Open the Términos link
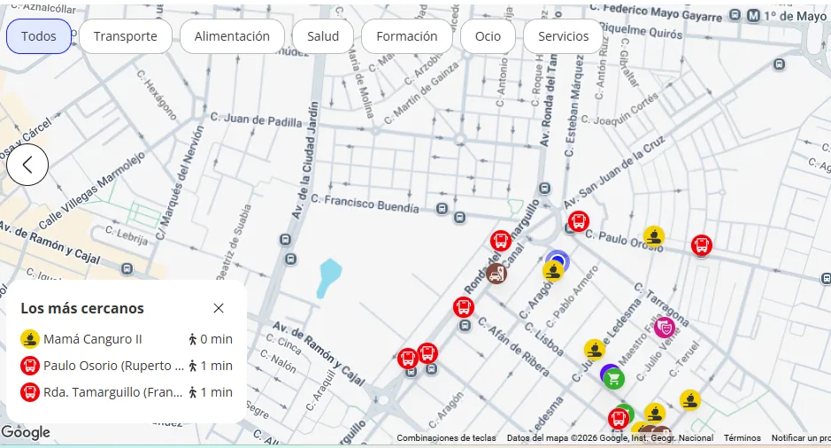This screenshot has width=831, height=448. pos(742,438)
